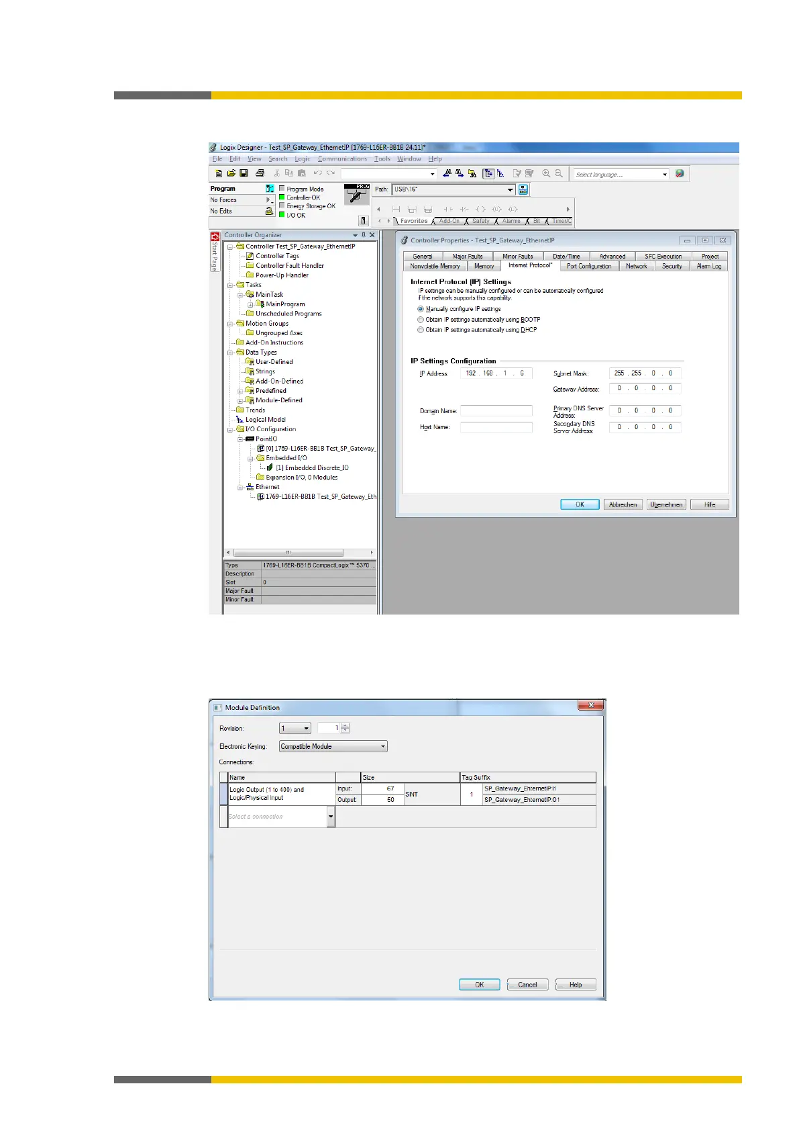Click OK in Module Definition dialog
The image size is (799, 1131).
point(480,985)
